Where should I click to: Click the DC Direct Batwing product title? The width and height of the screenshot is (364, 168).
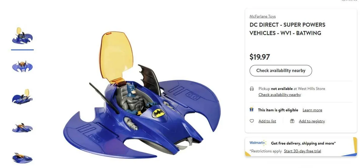tap(287, 29)
